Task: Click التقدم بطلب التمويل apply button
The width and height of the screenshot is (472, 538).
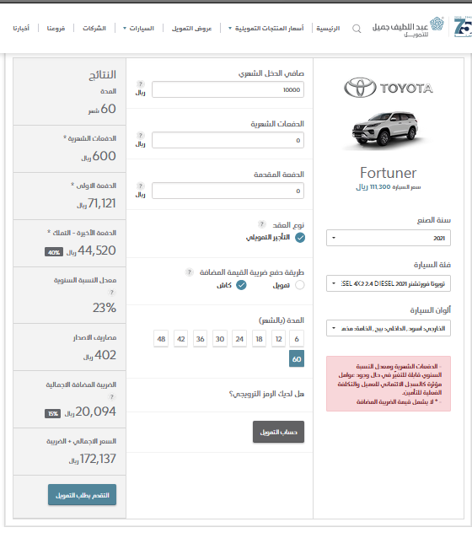Action: 83,495
